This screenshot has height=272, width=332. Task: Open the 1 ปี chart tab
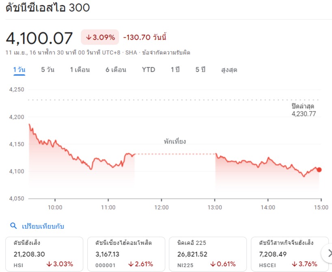175,70
